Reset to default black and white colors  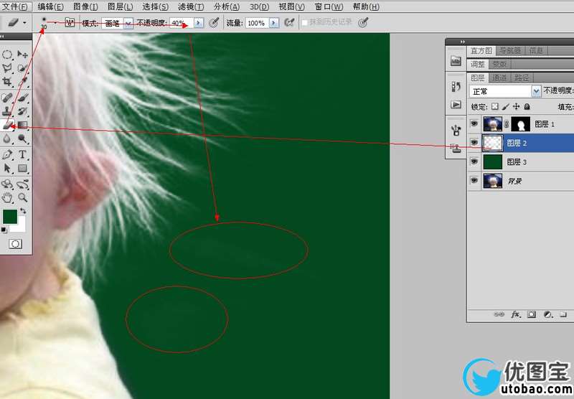(x=4, y=230)
